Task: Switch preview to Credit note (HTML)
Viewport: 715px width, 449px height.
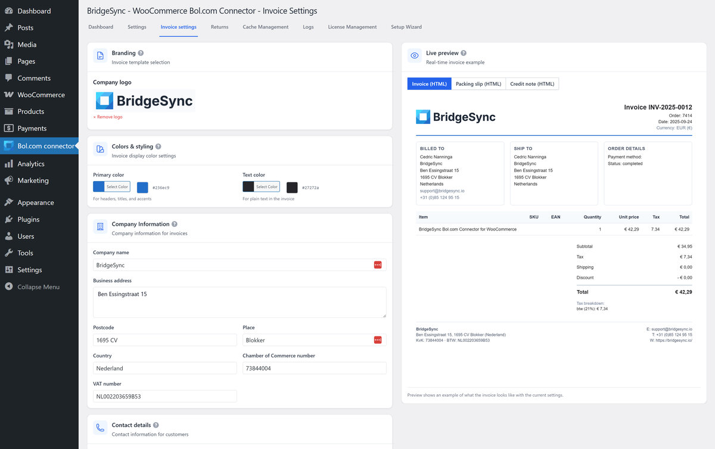Action: coord(531,84)
